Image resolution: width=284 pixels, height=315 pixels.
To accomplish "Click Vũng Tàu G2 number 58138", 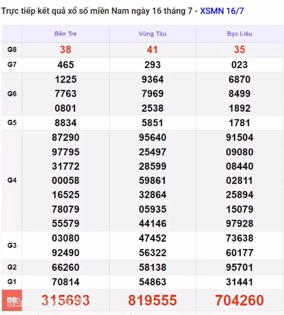I will tap(153, 268).
